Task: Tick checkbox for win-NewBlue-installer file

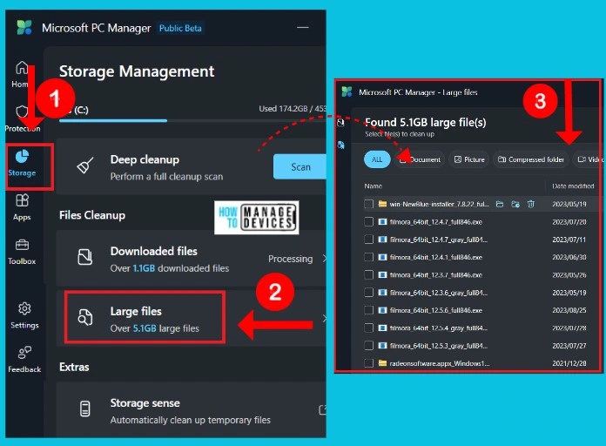Action: (368, 204)
